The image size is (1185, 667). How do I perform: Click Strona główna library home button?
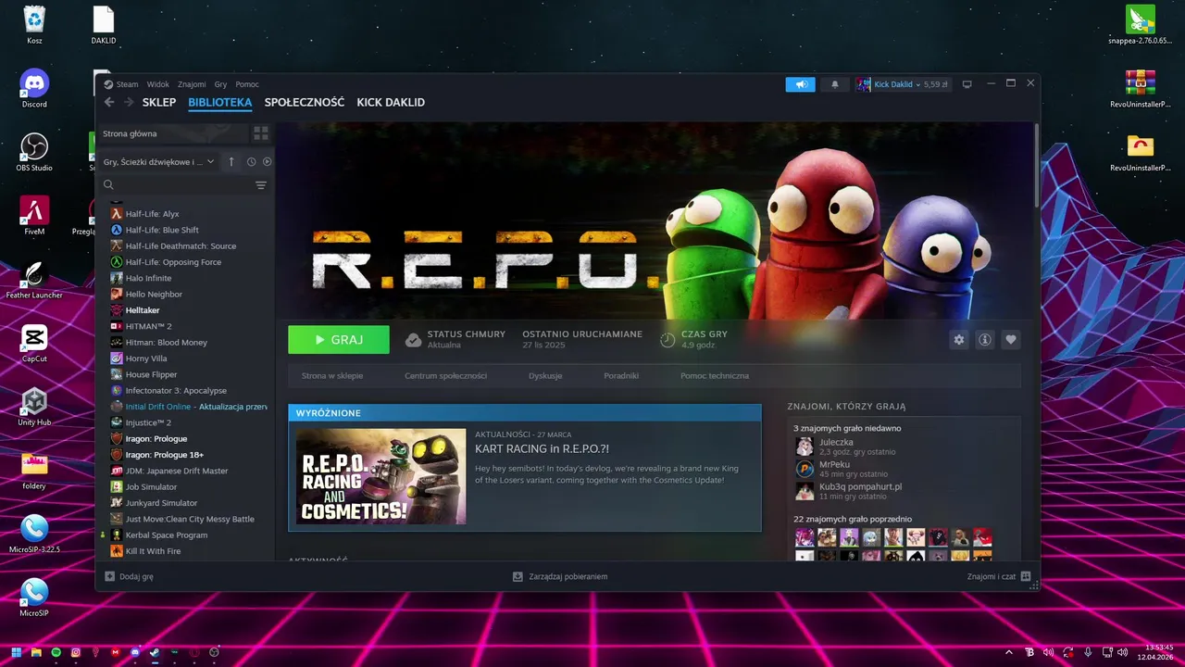click(173, 133)
